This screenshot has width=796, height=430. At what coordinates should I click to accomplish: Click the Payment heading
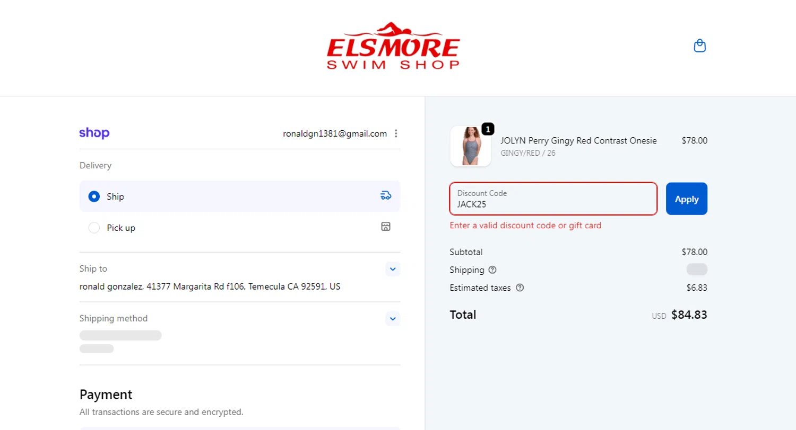coord(106,395)
